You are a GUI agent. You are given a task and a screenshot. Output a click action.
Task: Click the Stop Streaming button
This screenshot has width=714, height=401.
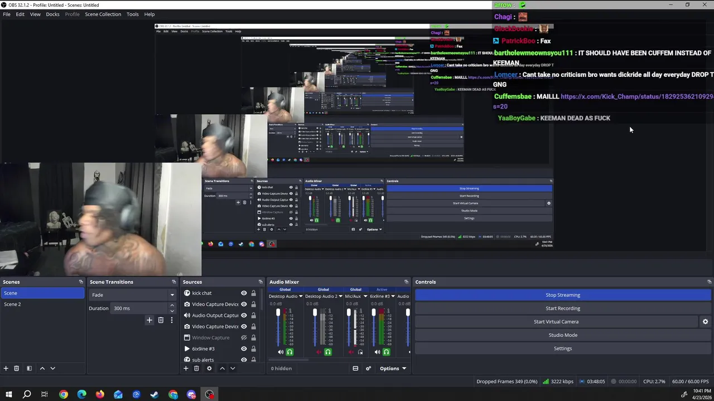(x=563, y=295)
